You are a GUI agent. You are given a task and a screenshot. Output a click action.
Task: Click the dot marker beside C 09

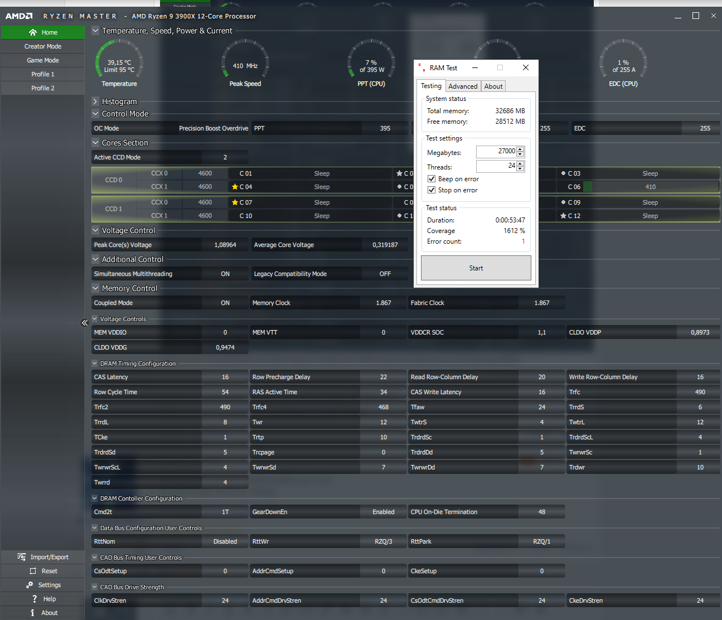tap(563, 202)
